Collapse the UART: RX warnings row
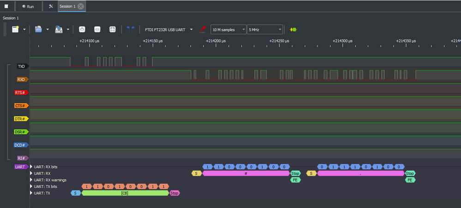Viewport: 461px width, 208px height. pyautogui.click(x=31, y=180)
